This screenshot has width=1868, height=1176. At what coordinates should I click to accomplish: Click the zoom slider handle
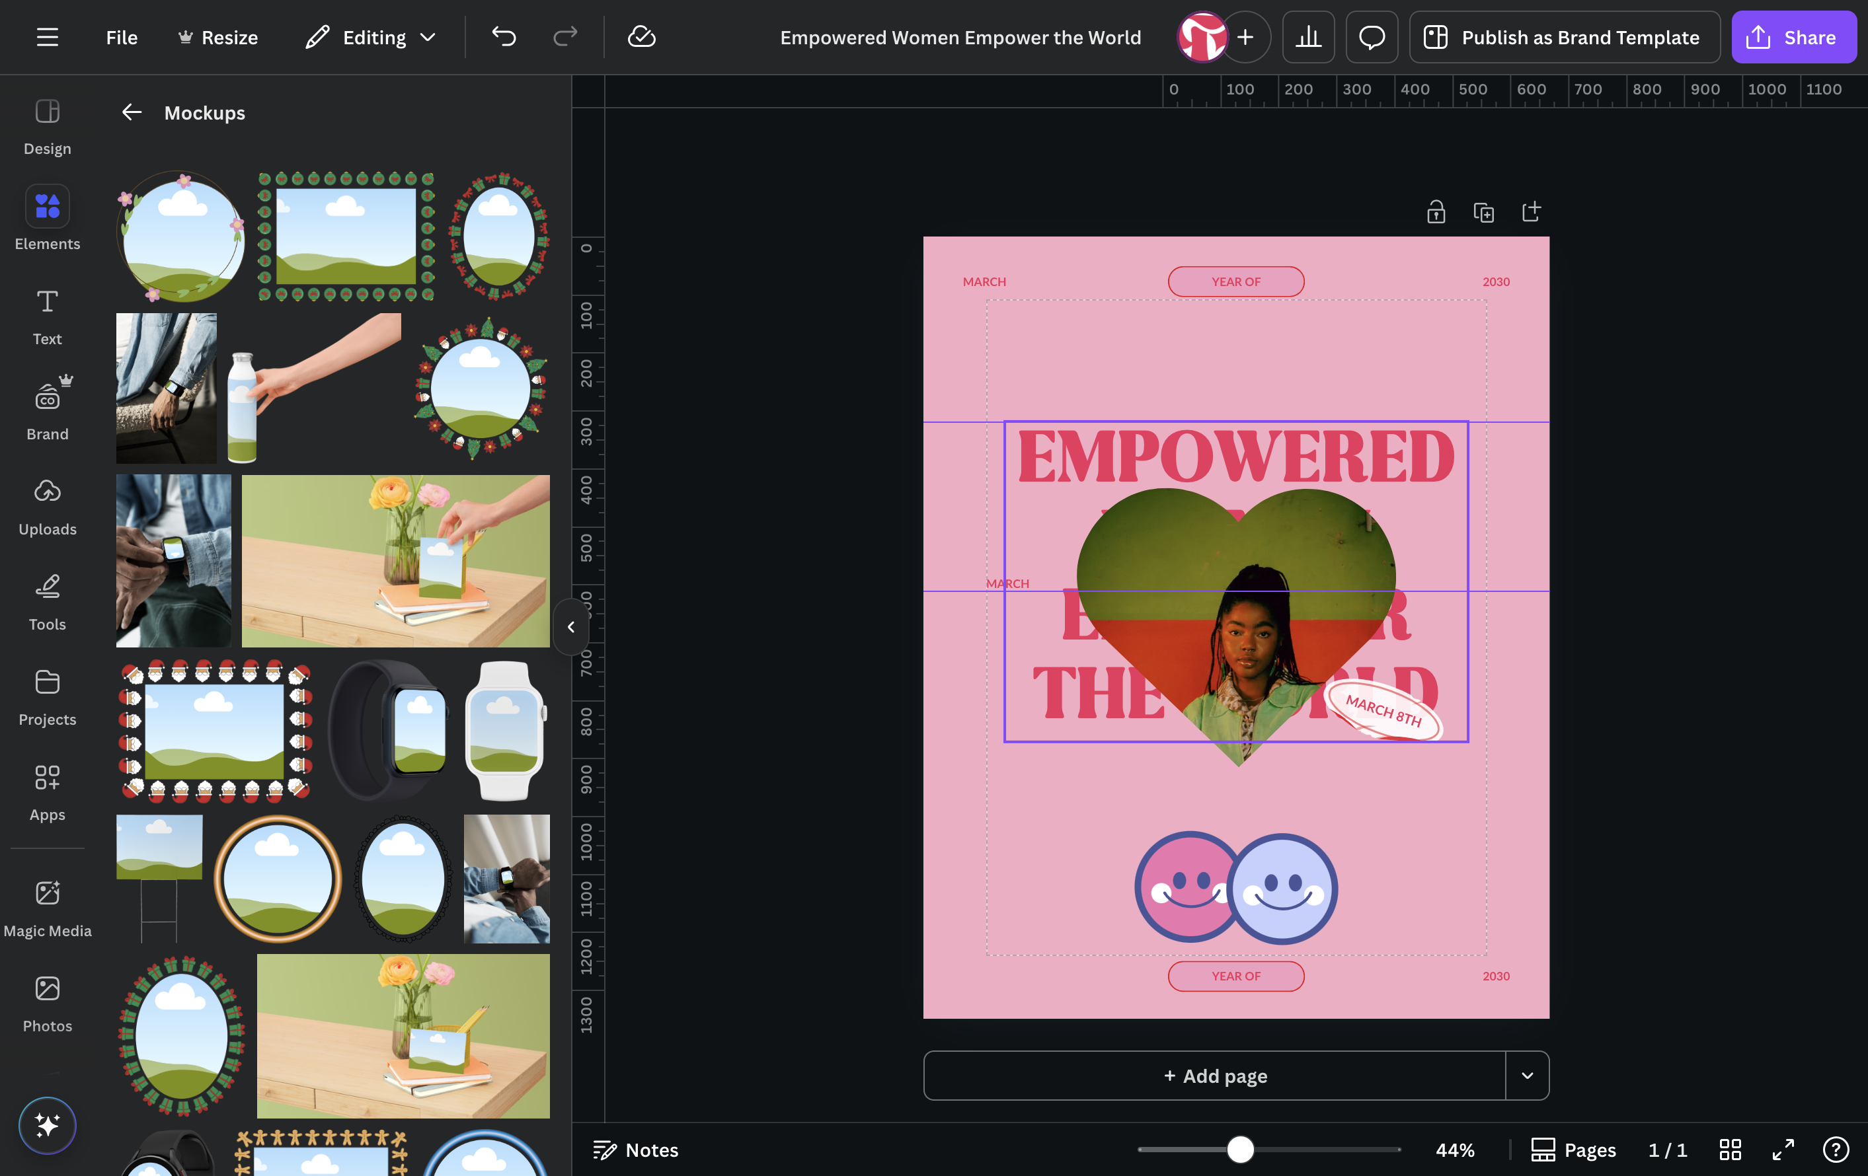(1239, 1150)
